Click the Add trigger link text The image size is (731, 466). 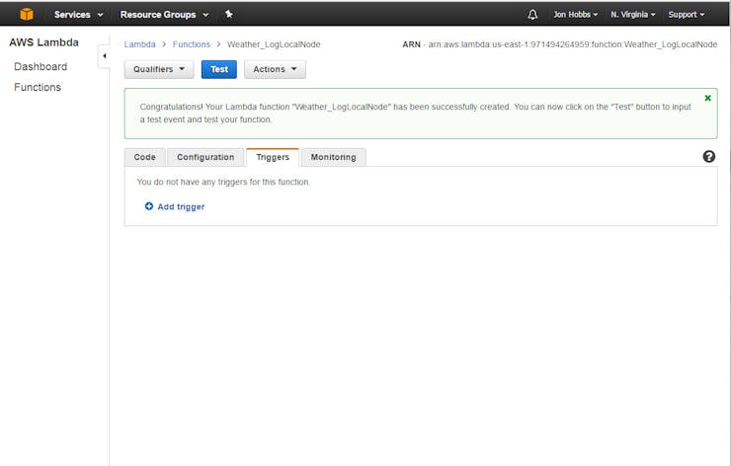click(x=181, y=206)
